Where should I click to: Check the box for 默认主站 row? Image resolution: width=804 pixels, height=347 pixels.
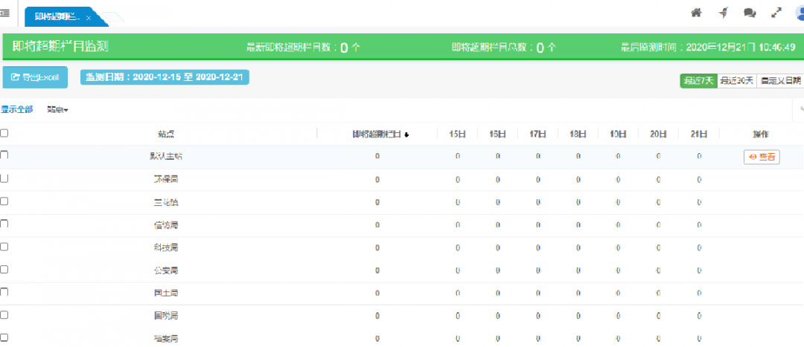(x=4, y=155)
